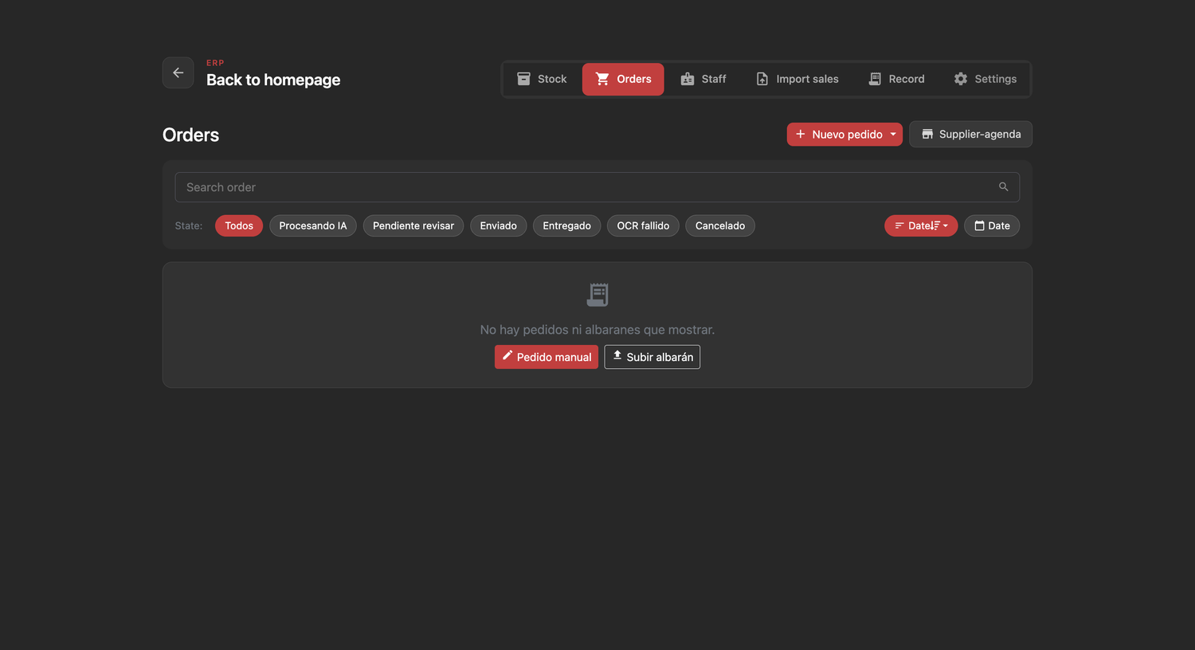Screen dimensions: 1195x650
Task: Filter by OCR fallido state
Action: point(643,225)
